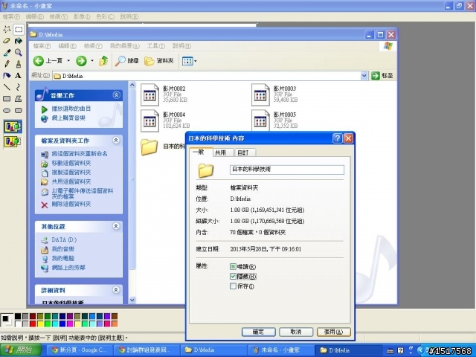Image resolution: width=476 pixels, height=357 pixels.
Task: Click the green Forward arrow in Explorer toolbar
Action: (x=81, y=61)
